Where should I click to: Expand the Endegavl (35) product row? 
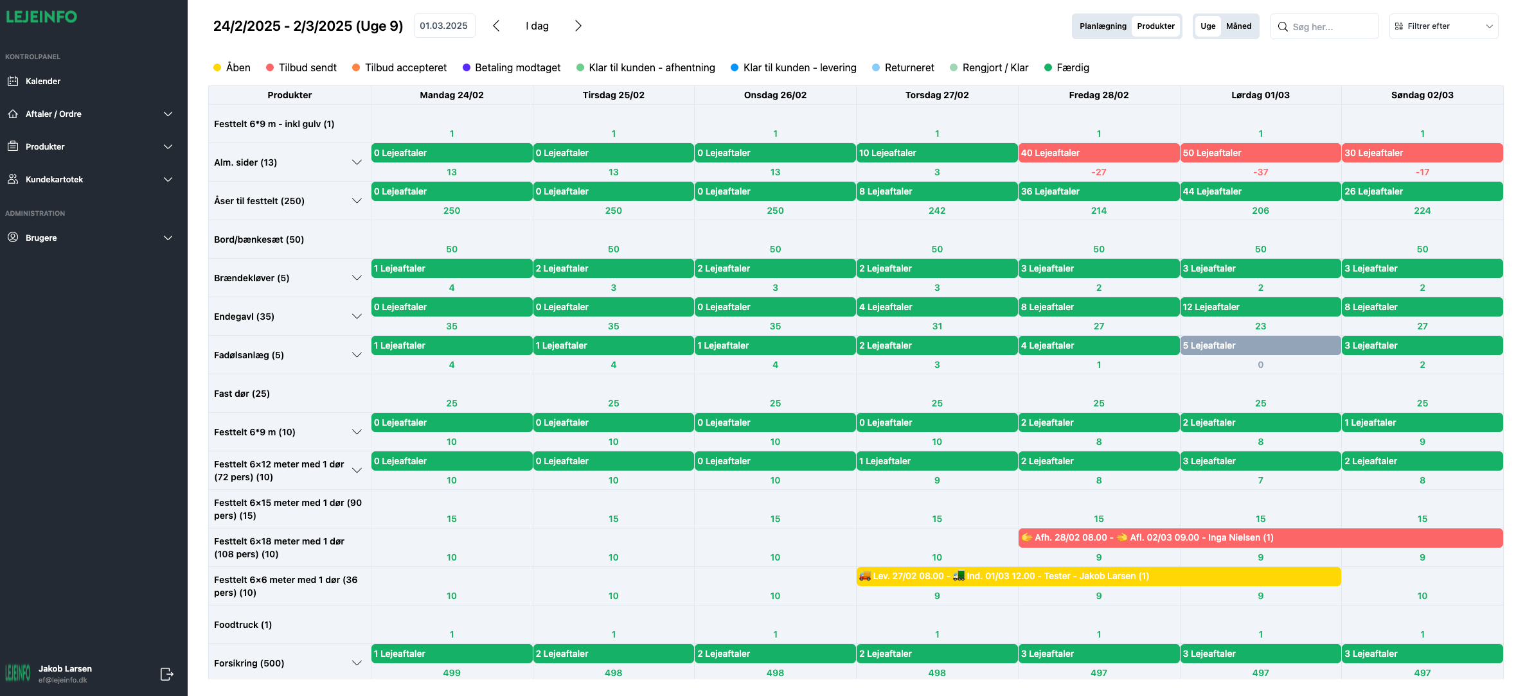pyautogui.click(x=357, y=317)
